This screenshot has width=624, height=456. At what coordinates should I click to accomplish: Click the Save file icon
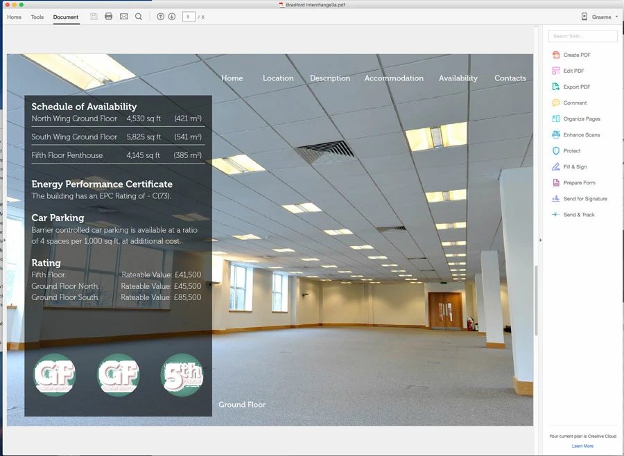tap(94, 17)
